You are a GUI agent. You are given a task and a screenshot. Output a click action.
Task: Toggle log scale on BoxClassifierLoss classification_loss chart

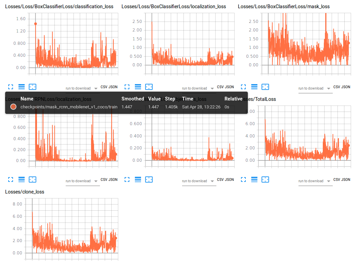coord(22,87)
